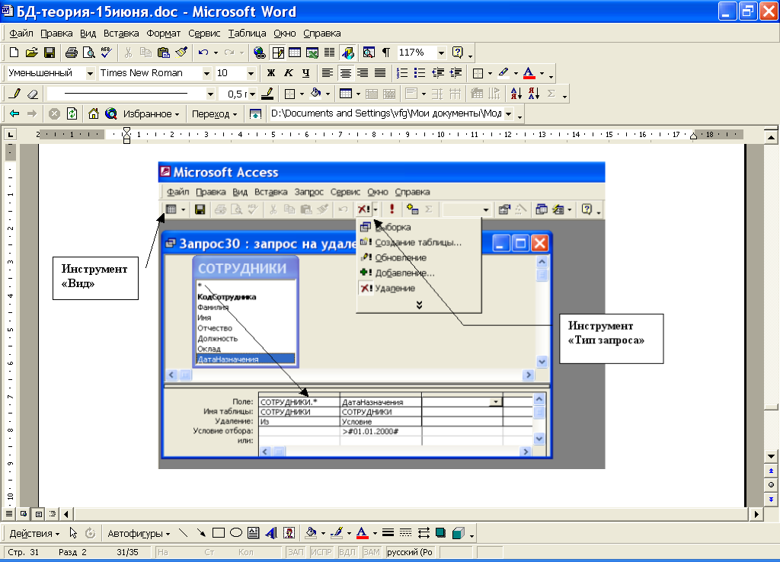
Task: Select the Rectangle drawing tool
Action: pos(219,533)
